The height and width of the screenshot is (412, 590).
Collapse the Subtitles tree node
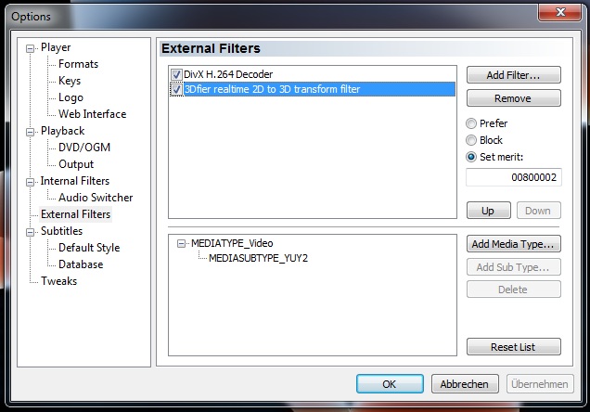pyautogui.click(x=30, y=232)
